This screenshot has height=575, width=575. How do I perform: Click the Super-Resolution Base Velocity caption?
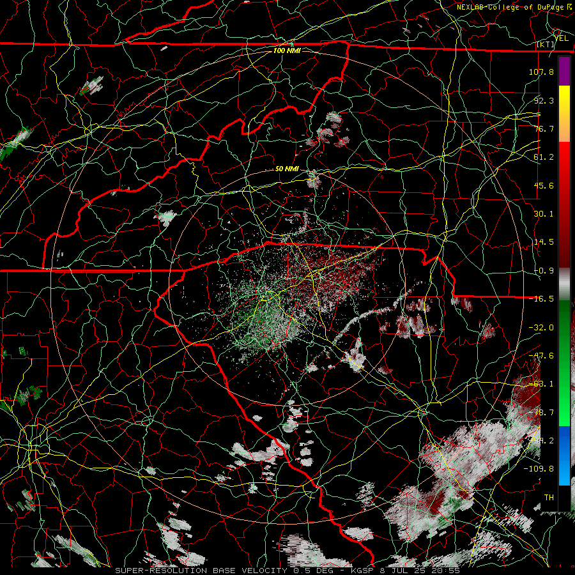[x=203, y=571]
